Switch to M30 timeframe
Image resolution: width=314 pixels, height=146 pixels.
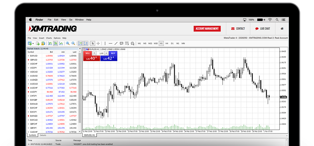pos(156,43)
